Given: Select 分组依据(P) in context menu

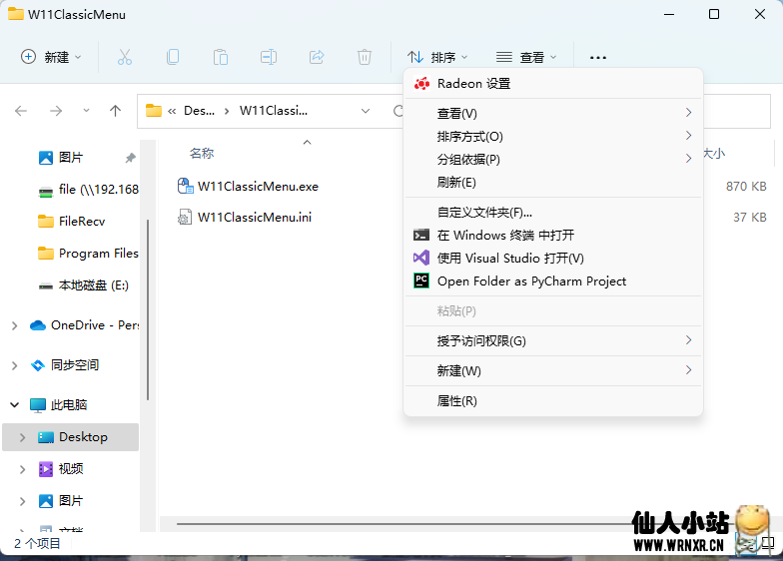Looking at the screenshot, I should pos(553,160).
